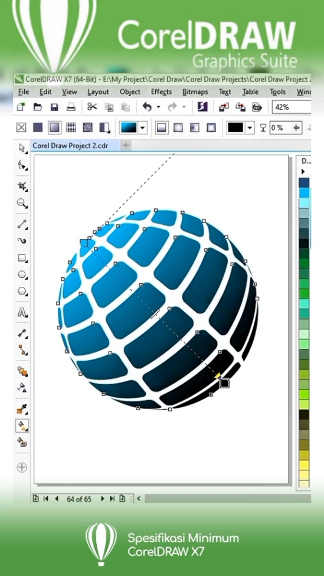Click the Import icon
Screen dimensions: 324x576
tap(224, 107)
